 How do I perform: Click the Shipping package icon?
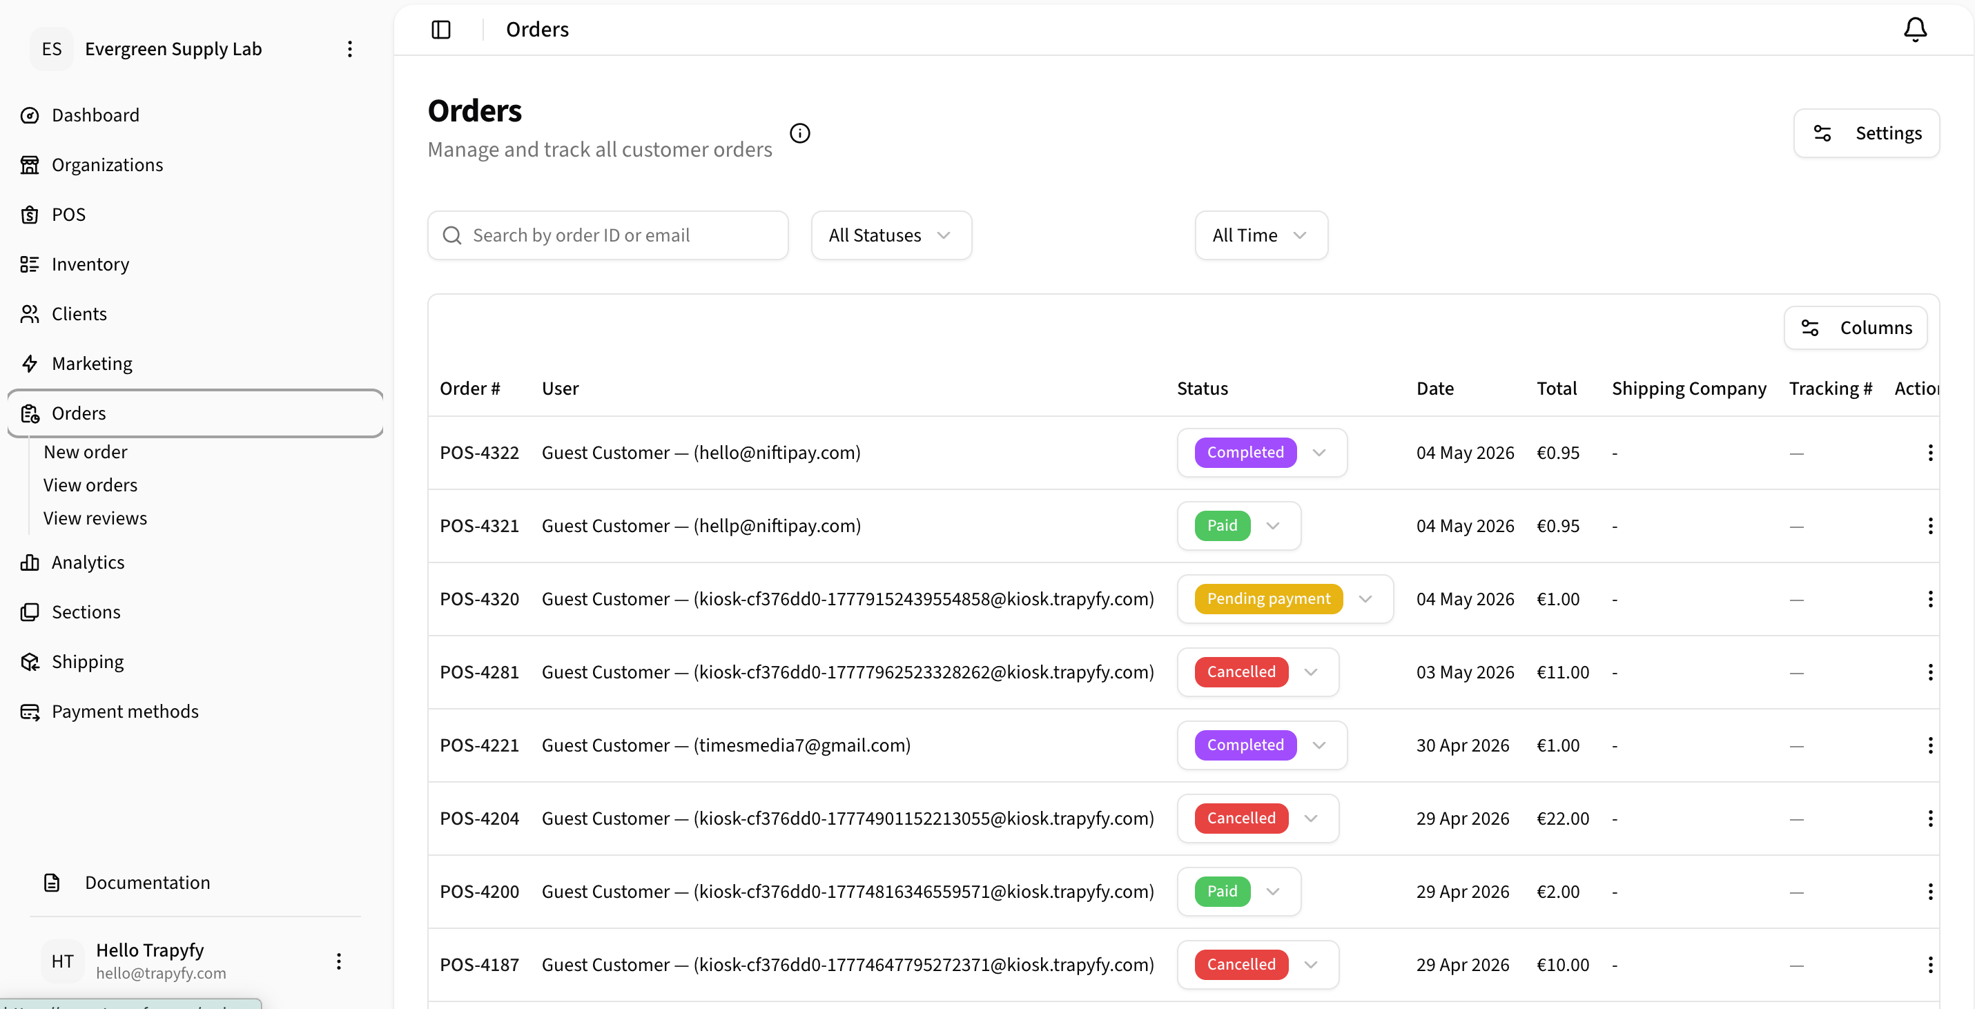(x=30, y=662)
